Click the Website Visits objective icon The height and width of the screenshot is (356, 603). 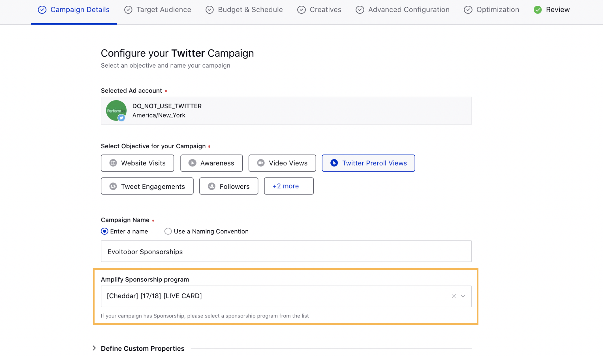coord(113,163)
